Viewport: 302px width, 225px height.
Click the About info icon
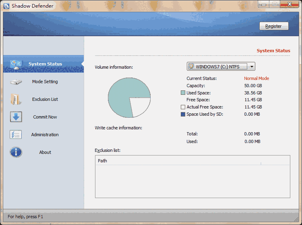coord(16,152)
